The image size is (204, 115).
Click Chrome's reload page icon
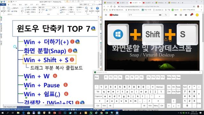[111, 6]
